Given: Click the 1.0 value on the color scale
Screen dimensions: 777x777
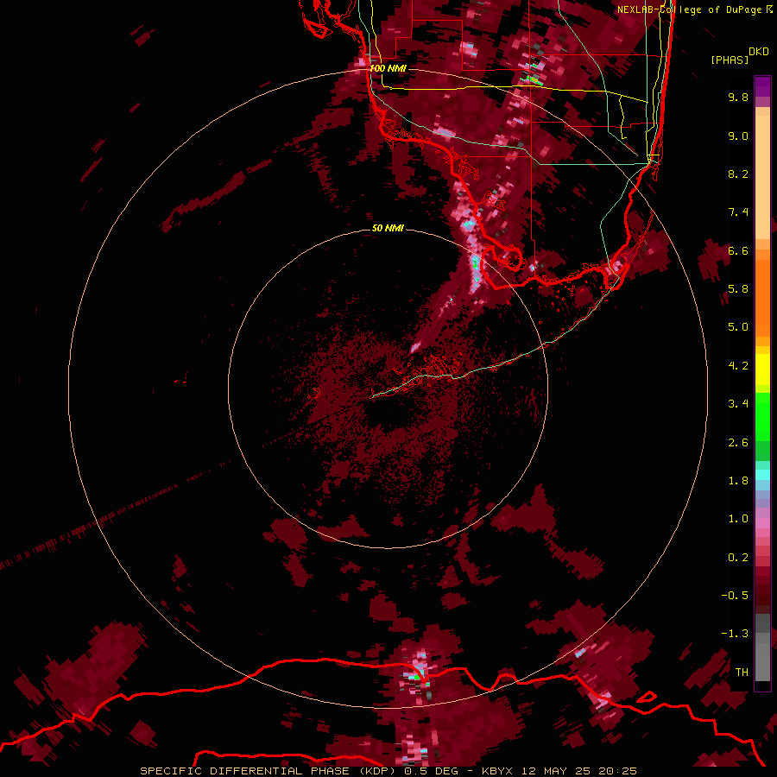Looking at the screenshot, I should pos(738,519).
